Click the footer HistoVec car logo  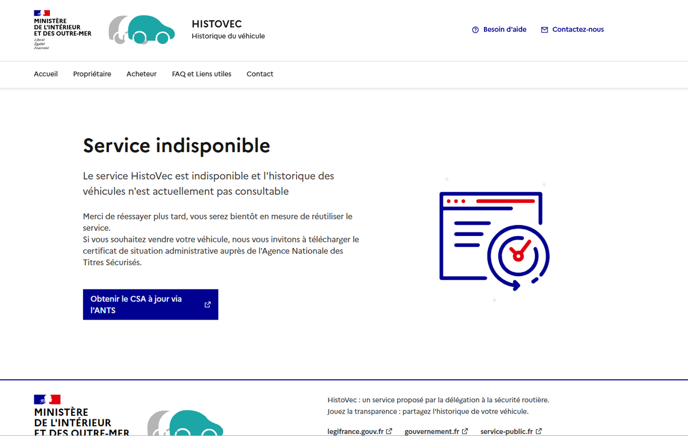[185, 423]
